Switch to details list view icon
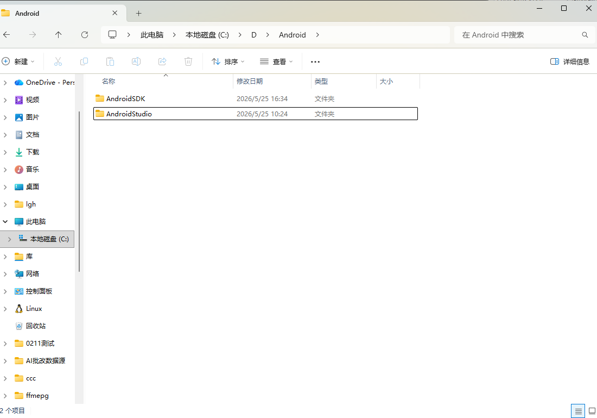Image resolution: width=597 pixels, height=418 pixels. [578, 411]
